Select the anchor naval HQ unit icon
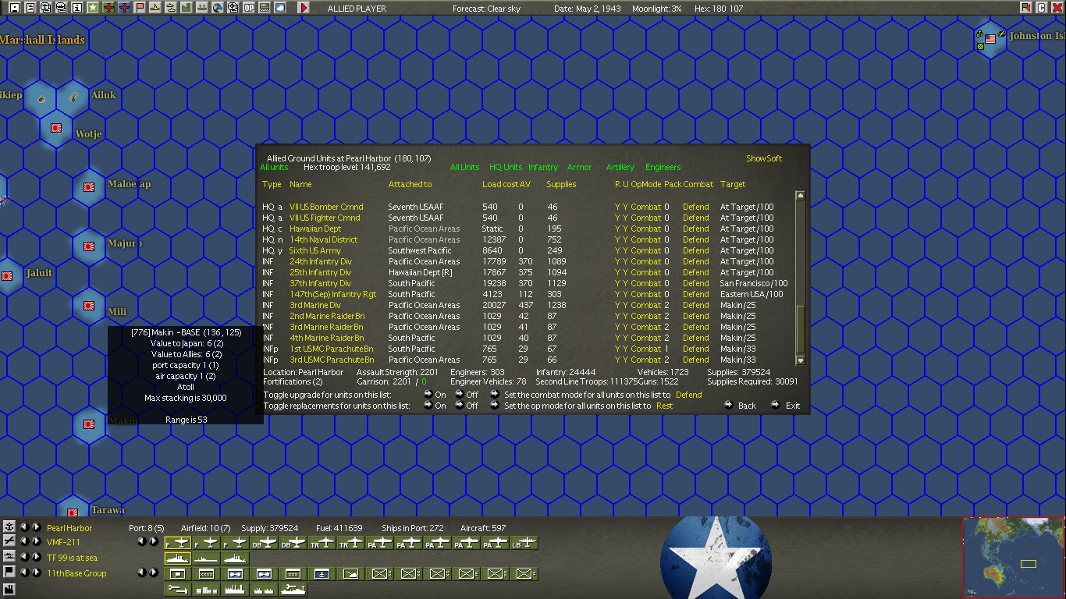The image size is (1066, 599). 322,574
